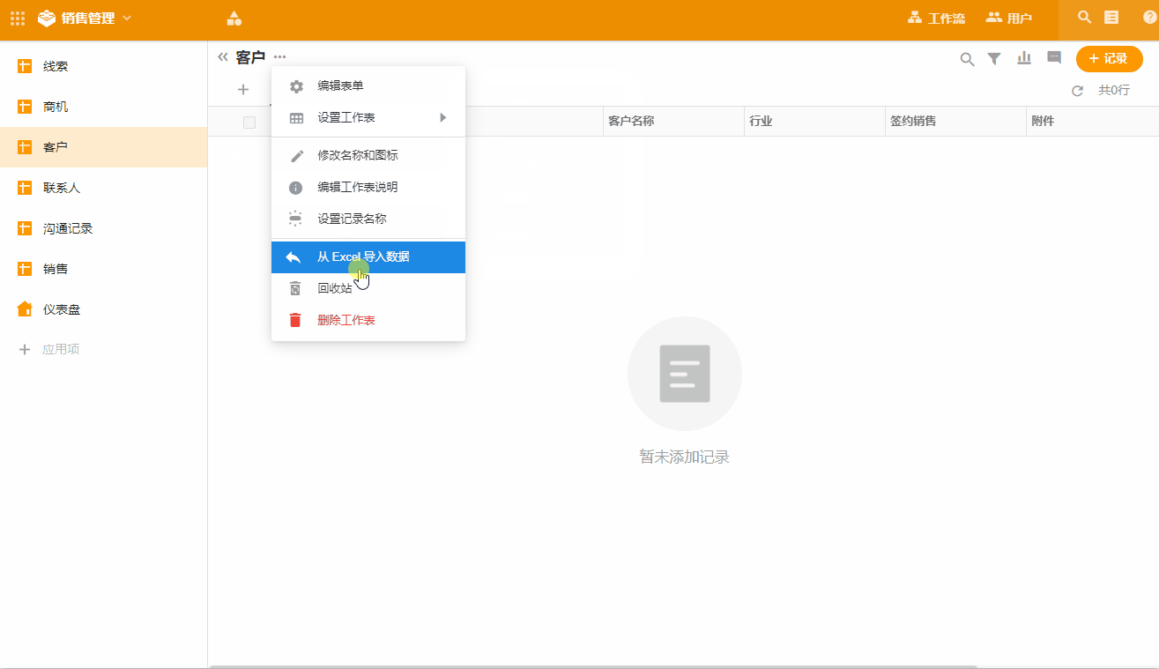Click 应用项 add item in sidebar
The image size is (1159, 669).
tap(60, 350)
